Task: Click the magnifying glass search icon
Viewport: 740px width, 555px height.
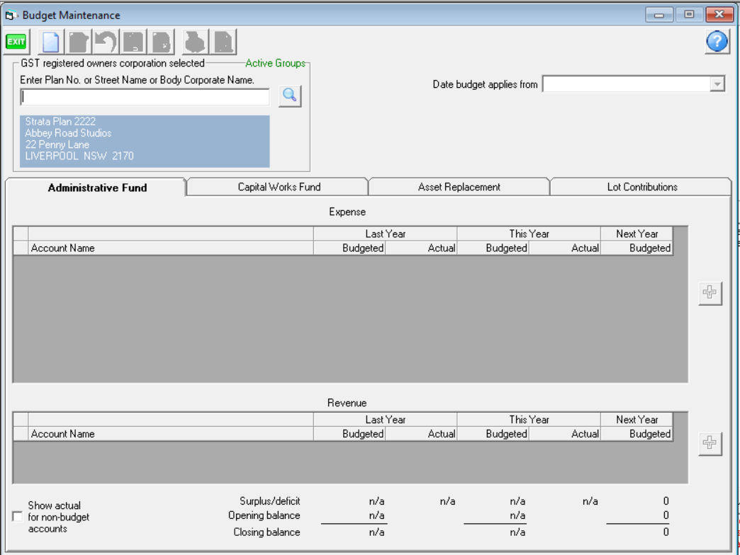Action: coord(290,97)
